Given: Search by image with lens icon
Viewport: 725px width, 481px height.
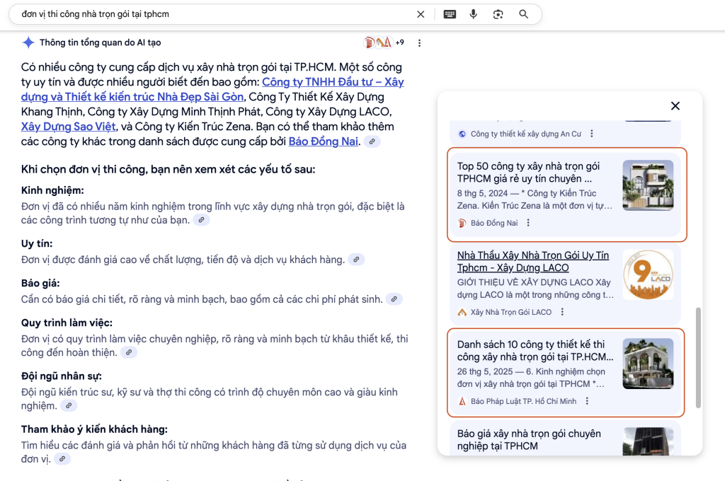Looking at the screenshot, I should (x=498, y=14).
